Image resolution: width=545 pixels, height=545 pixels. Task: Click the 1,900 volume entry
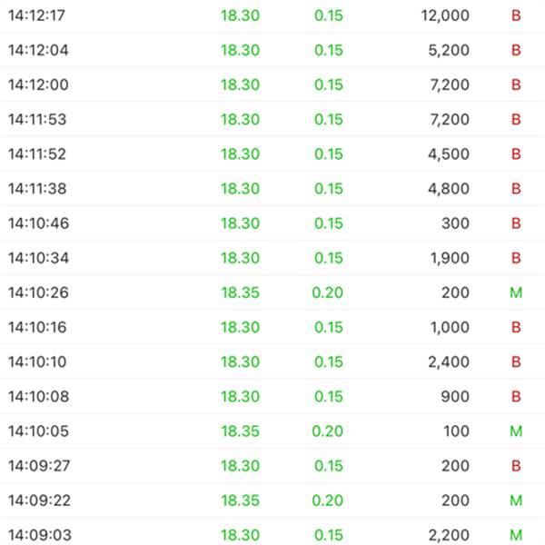[x=451, y=258]
